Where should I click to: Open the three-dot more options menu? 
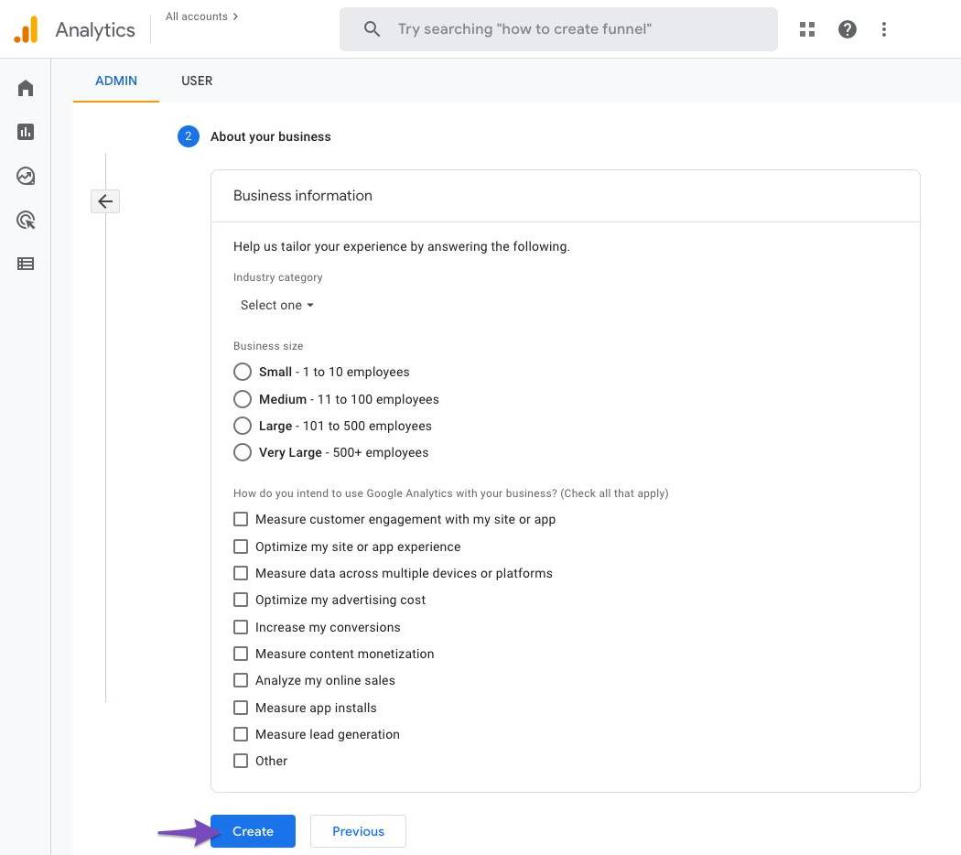pyautogui.click(x=883, y=29)
